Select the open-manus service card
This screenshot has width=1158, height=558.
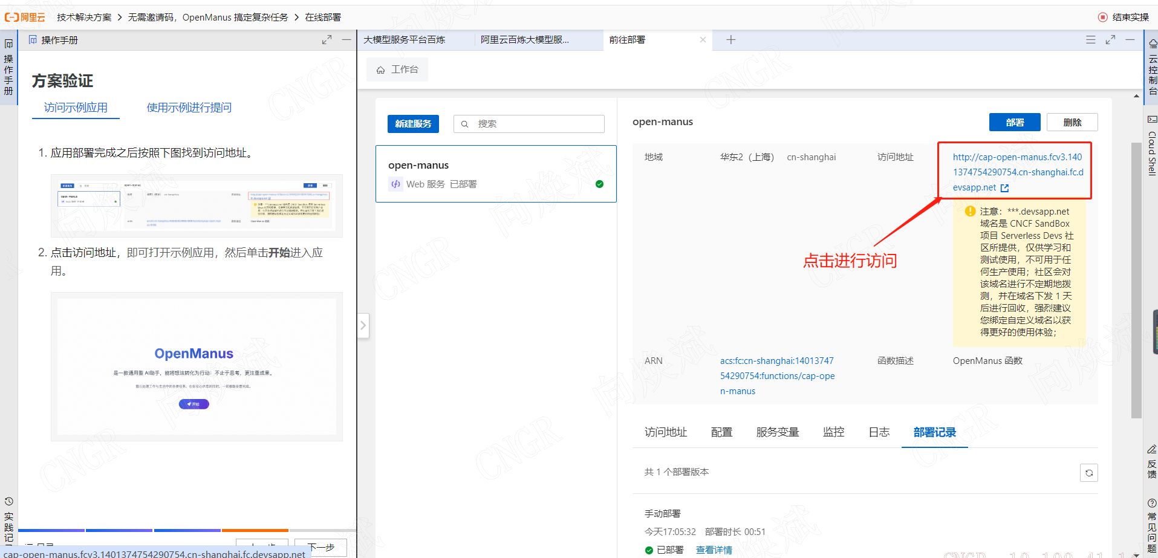tap(496, 174)
